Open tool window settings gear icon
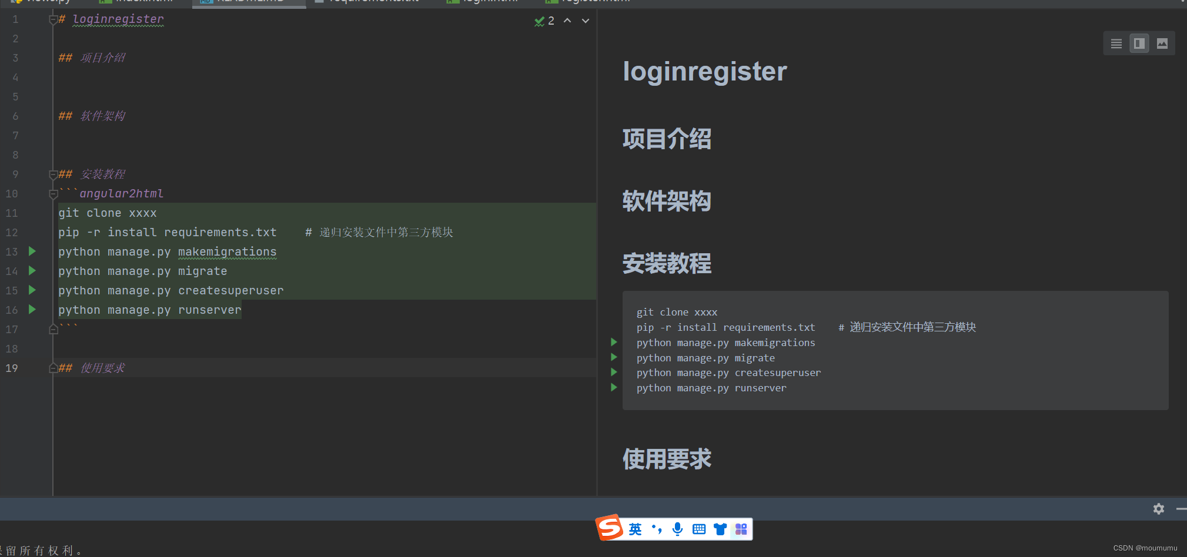Viewport: 1187px width, 557px height. (1159, 509)
